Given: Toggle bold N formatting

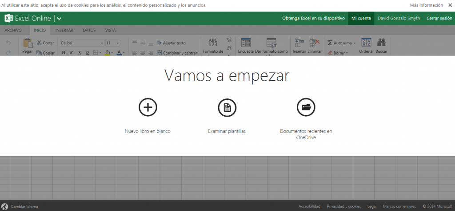Looking at the screenshot, I should 64,53.
